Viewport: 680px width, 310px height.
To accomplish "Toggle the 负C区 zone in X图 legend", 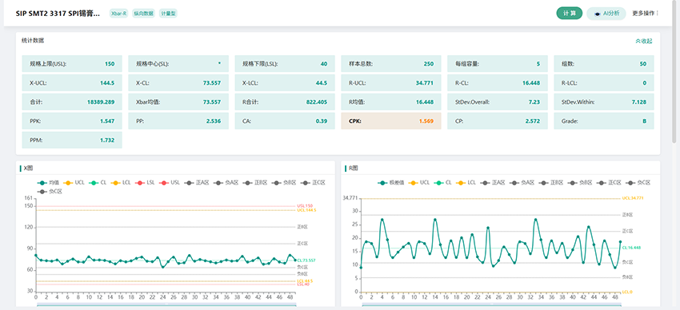I will click(50, 192).
